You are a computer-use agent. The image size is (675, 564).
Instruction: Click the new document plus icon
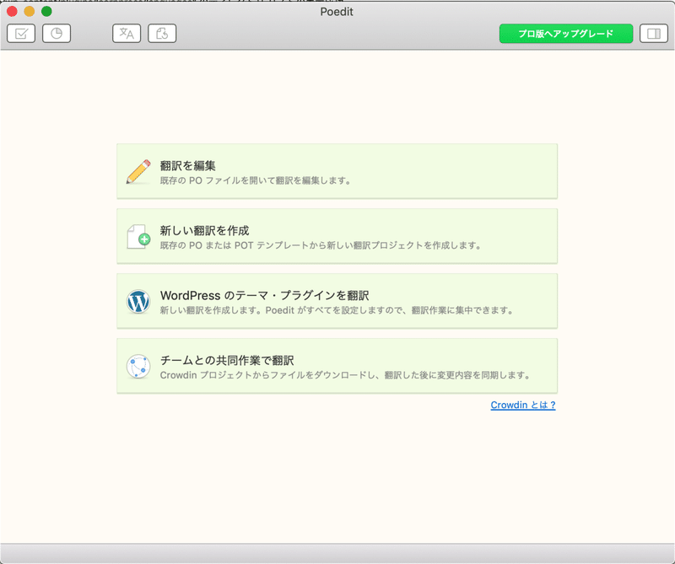click(x=138, y=237)
